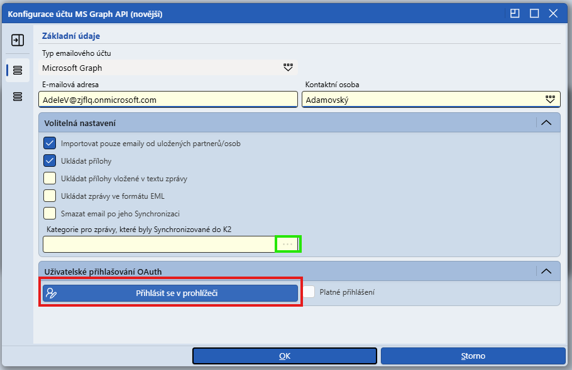Uncheck Importovat pouze emaily od uložených partnerů

click(x=50, y=144)
